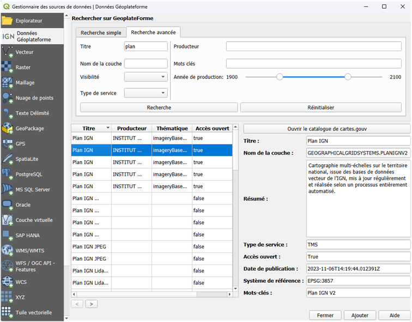This screenshot has width=412, height=322.
Task: Click the Date de publication value field
Action: [359, 269]
